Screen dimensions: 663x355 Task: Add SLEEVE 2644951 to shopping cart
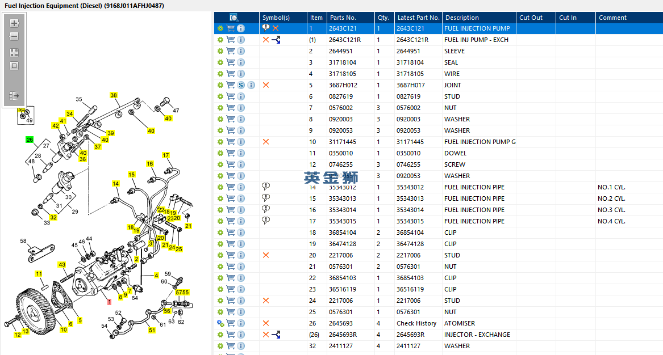(231, 51)
